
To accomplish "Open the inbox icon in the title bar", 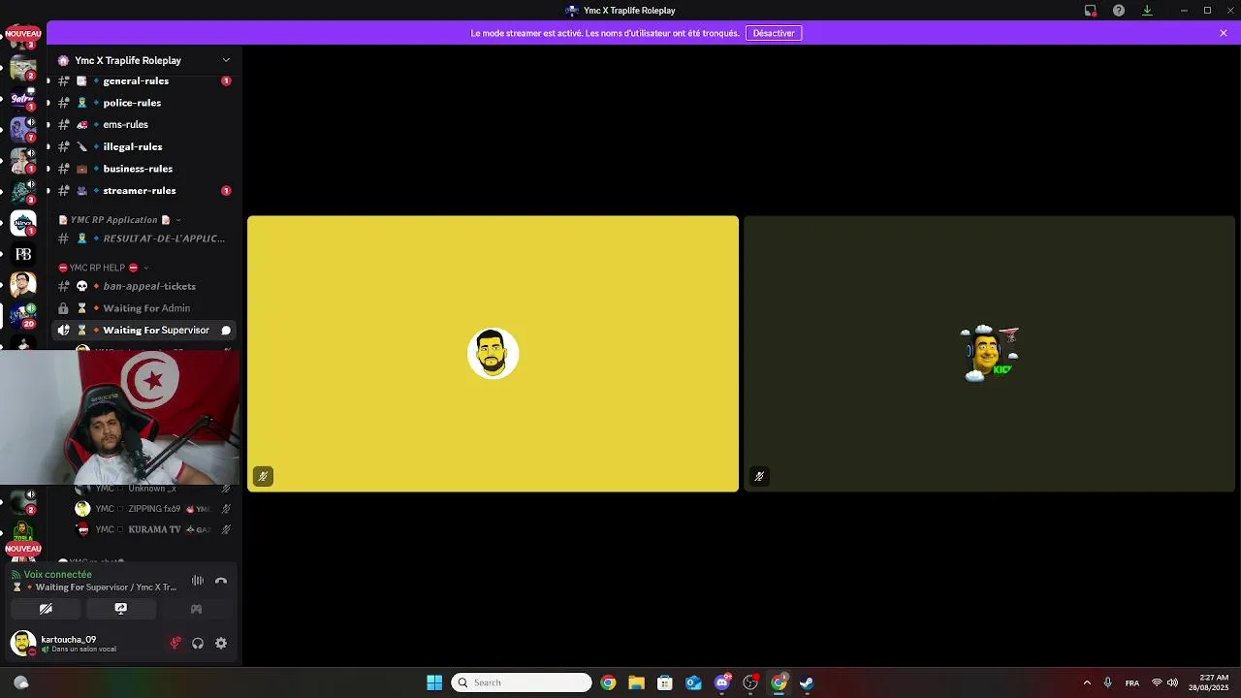I will pyautogui.click(x=1090, y=11).
